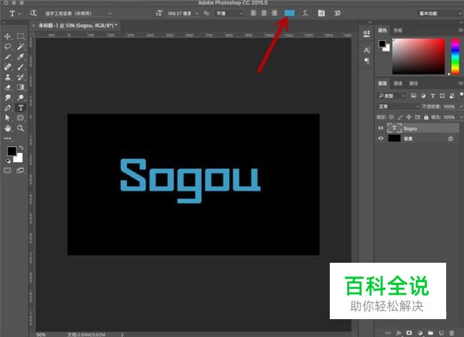Click the hue spectrum slider
This screenshot has height=337, width=464.
pos(455,56)
